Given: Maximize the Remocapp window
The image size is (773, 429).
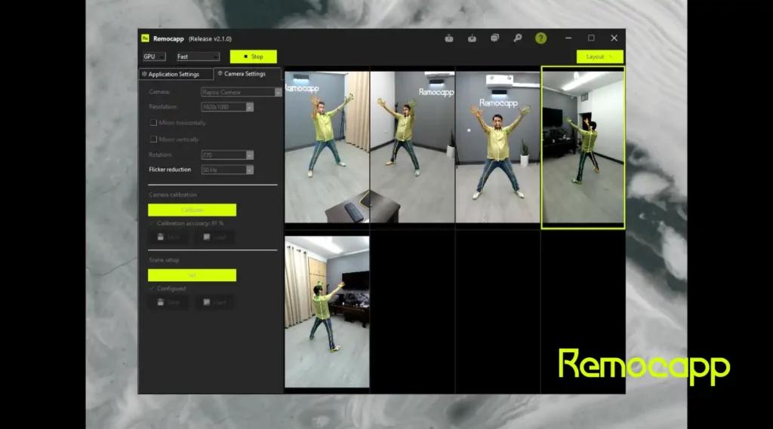Looking at the screenshot, I should 591,38.
